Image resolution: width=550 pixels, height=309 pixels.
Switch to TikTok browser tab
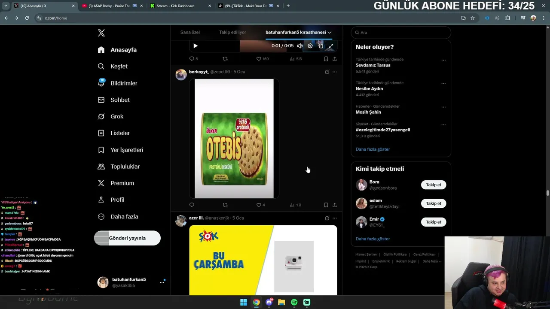coord(249,6)
